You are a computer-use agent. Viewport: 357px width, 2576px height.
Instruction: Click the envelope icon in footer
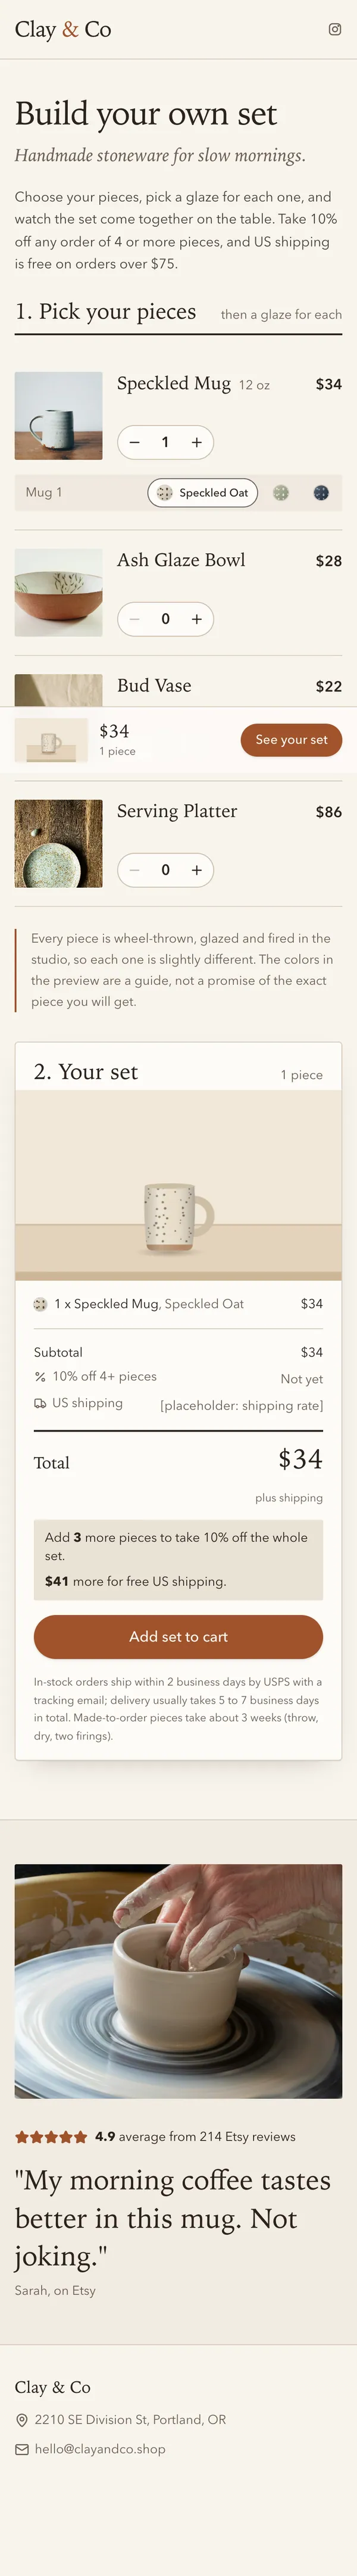point(22,2449)
